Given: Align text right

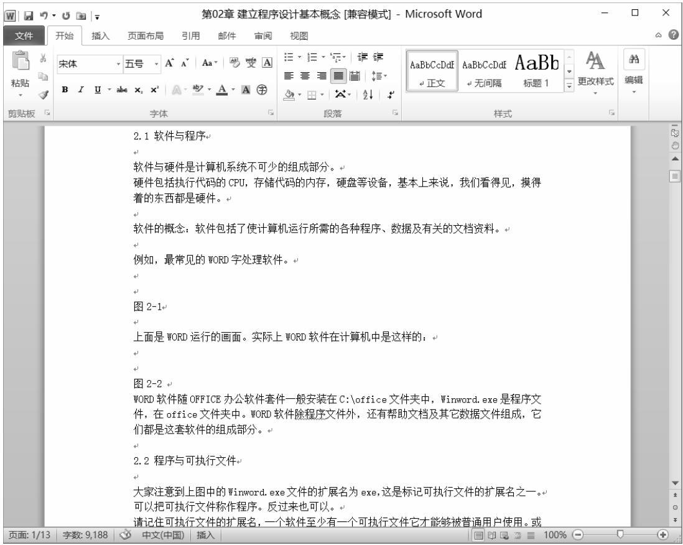Looking at the screenshot, I should click(322, 76).
